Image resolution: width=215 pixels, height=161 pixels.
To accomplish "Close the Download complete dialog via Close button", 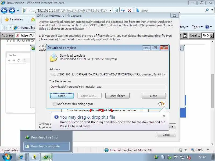I will tap(153, 96).
